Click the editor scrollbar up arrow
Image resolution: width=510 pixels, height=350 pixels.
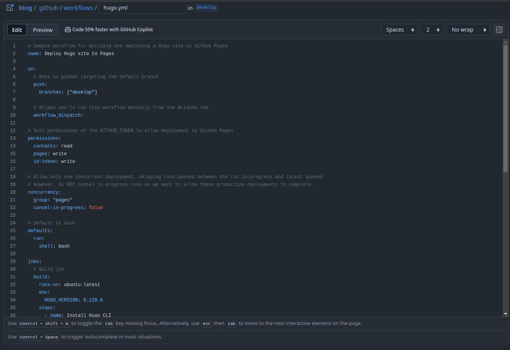tap(506, 42)
